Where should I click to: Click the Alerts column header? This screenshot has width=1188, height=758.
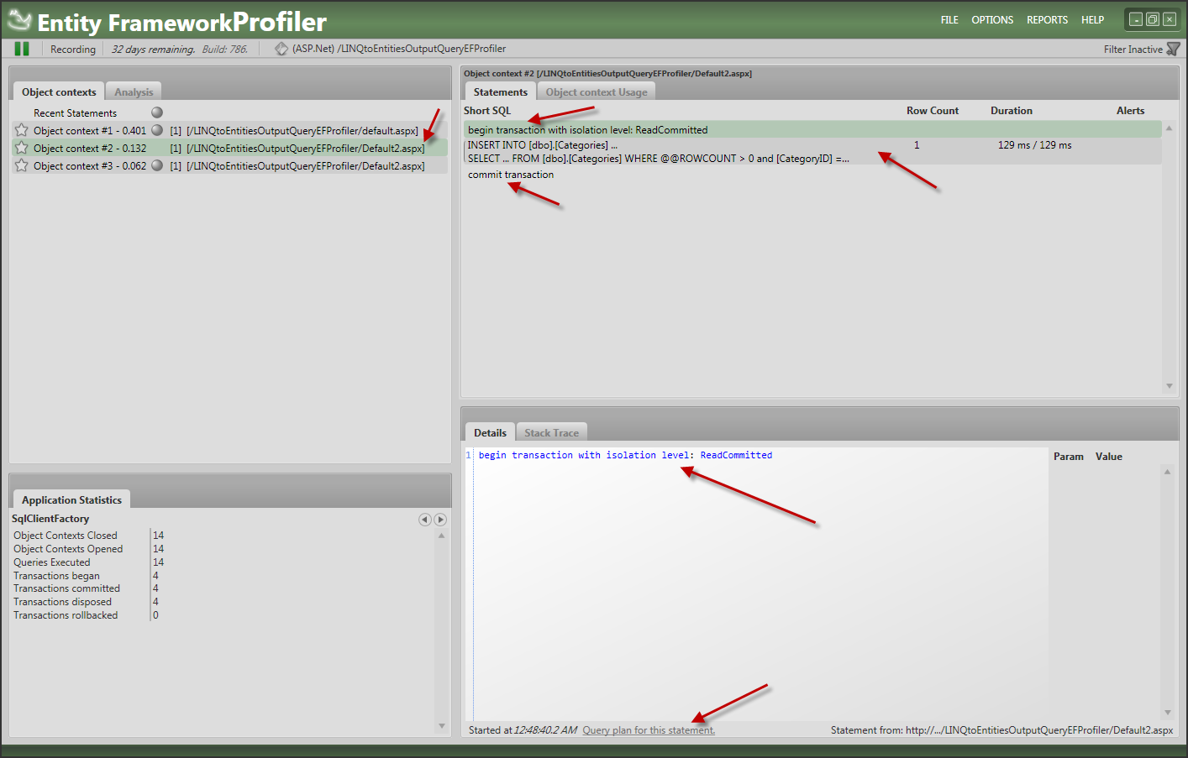pos(1130,111)
